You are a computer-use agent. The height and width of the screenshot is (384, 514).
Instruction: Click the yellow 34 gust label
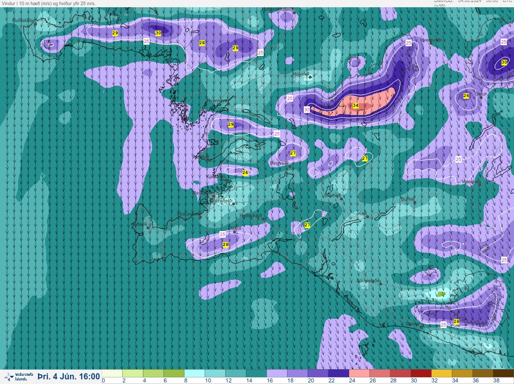tap(356, 106)
